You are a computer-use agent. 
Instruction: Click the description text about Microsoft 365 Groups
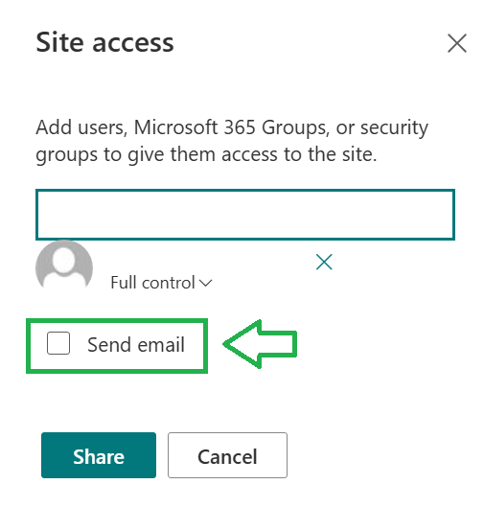point(232,141)
